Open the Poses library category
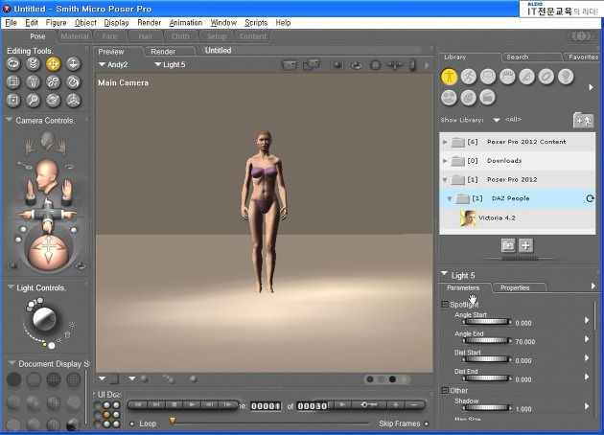Viewport: 604px width, 435px height. pos(469,77)
